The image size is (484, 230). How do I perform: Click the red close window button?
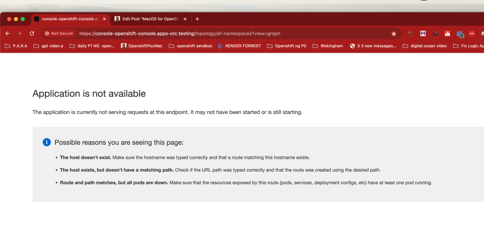point(9,19)
